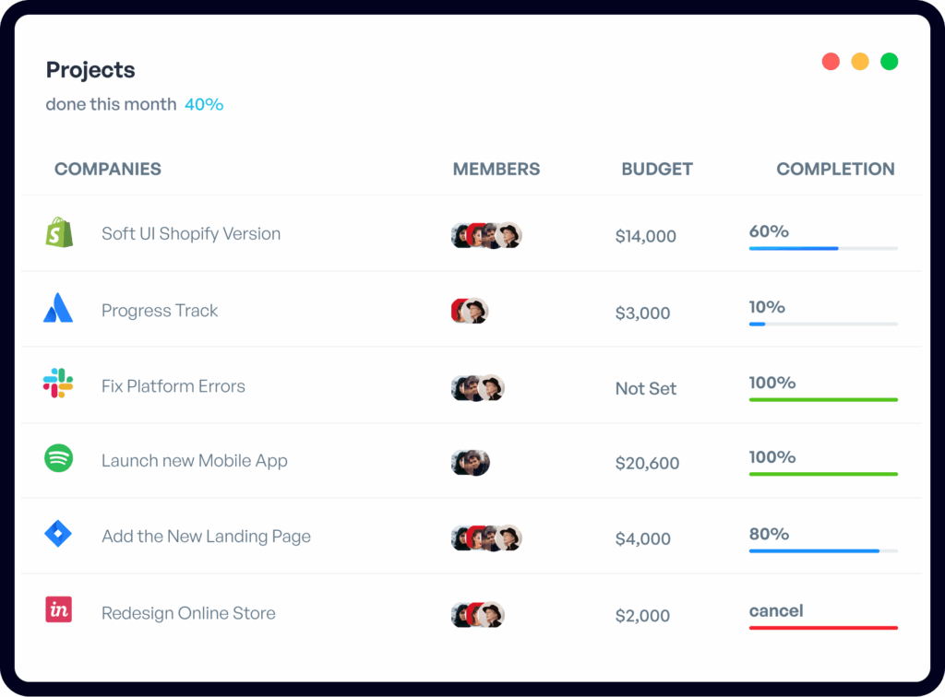The width and height of the screenshot is (945, 697).
Task: Click the red cancel progress bar
Action: pyautogui.click(x=823, y=628)
